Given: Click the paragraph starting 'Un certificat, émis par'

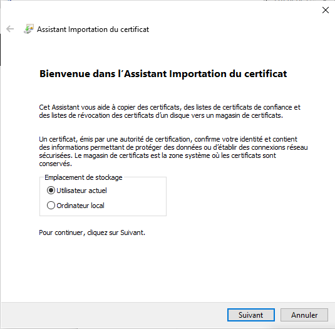Looking at the screenshot, I should coord(173,152).
